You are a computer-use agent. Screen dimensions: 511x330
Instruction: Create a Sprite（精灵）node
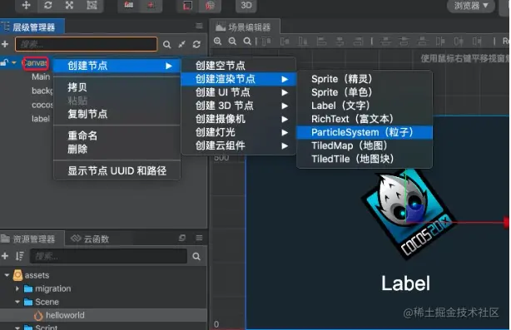[x=365, y=79]
